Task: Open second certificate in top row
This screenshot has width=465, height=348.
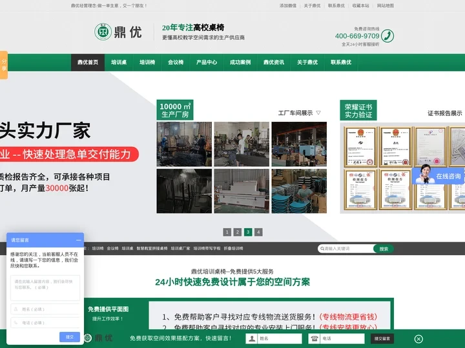Action: (395, 147)
